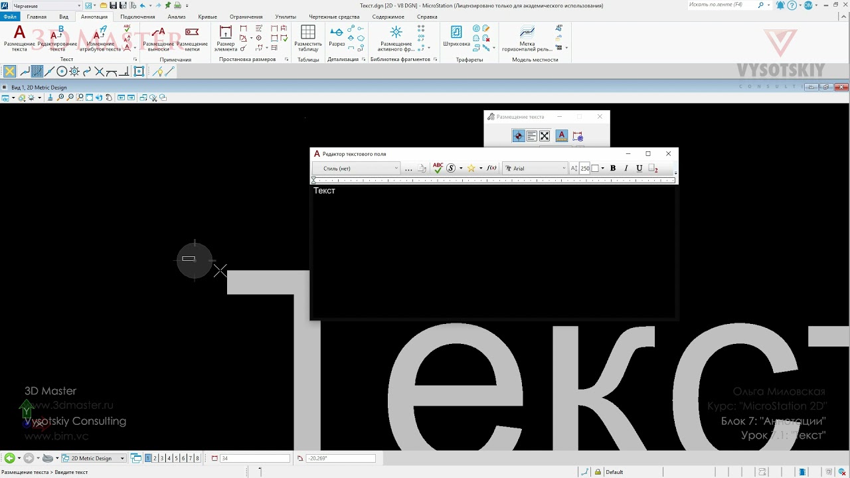This screenshot has width=850, height=478.
Task: Select the Размещение текста tool in ribbon
Action: [x=19, y=39]
